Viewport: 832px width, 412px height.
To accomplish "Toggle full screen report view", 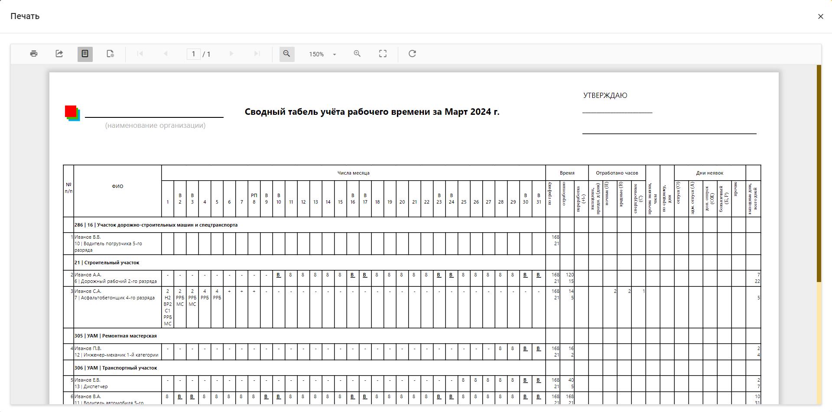I will pyautogui.click(x=383, y=54).
